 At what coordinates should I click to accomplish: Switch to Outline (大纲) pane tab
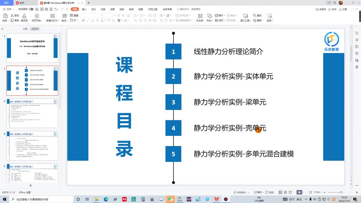(x=25, y=29)
